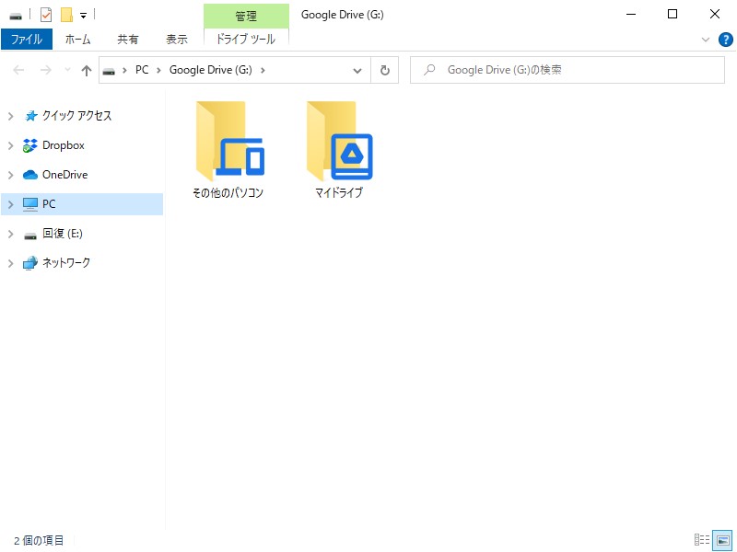Click the 管理 contextual tab header

pos(246,17)
